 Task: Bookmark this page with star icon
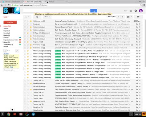coord(141,5)
